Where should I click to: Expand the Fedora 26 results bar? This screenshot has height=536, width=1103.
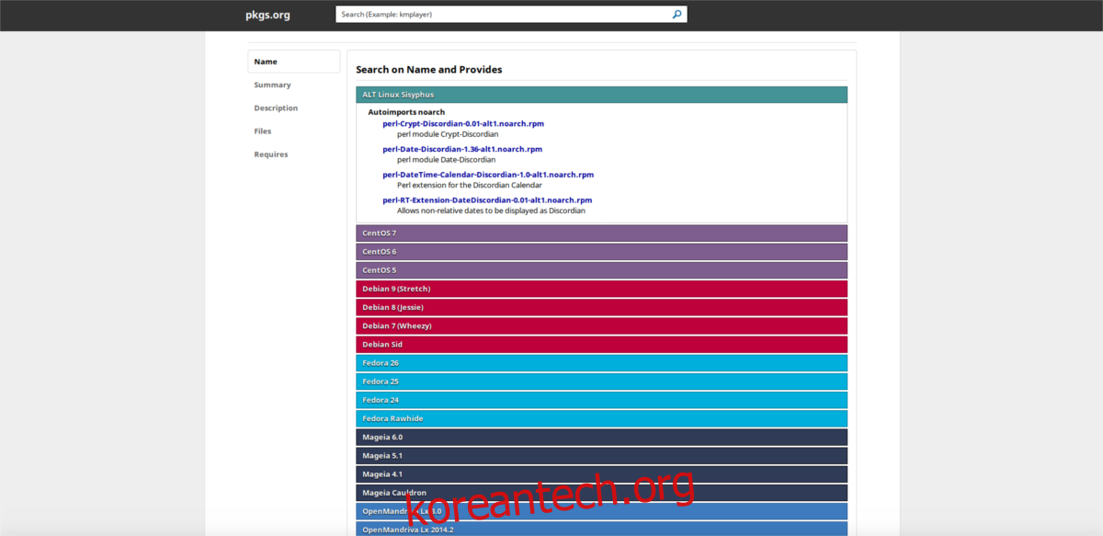601,363
